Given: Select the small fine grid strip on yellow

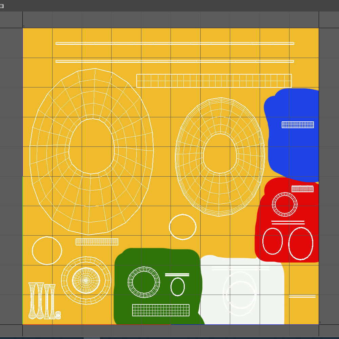Looking at the screenshot, I should pyautogui.click(x=97, y=242).
